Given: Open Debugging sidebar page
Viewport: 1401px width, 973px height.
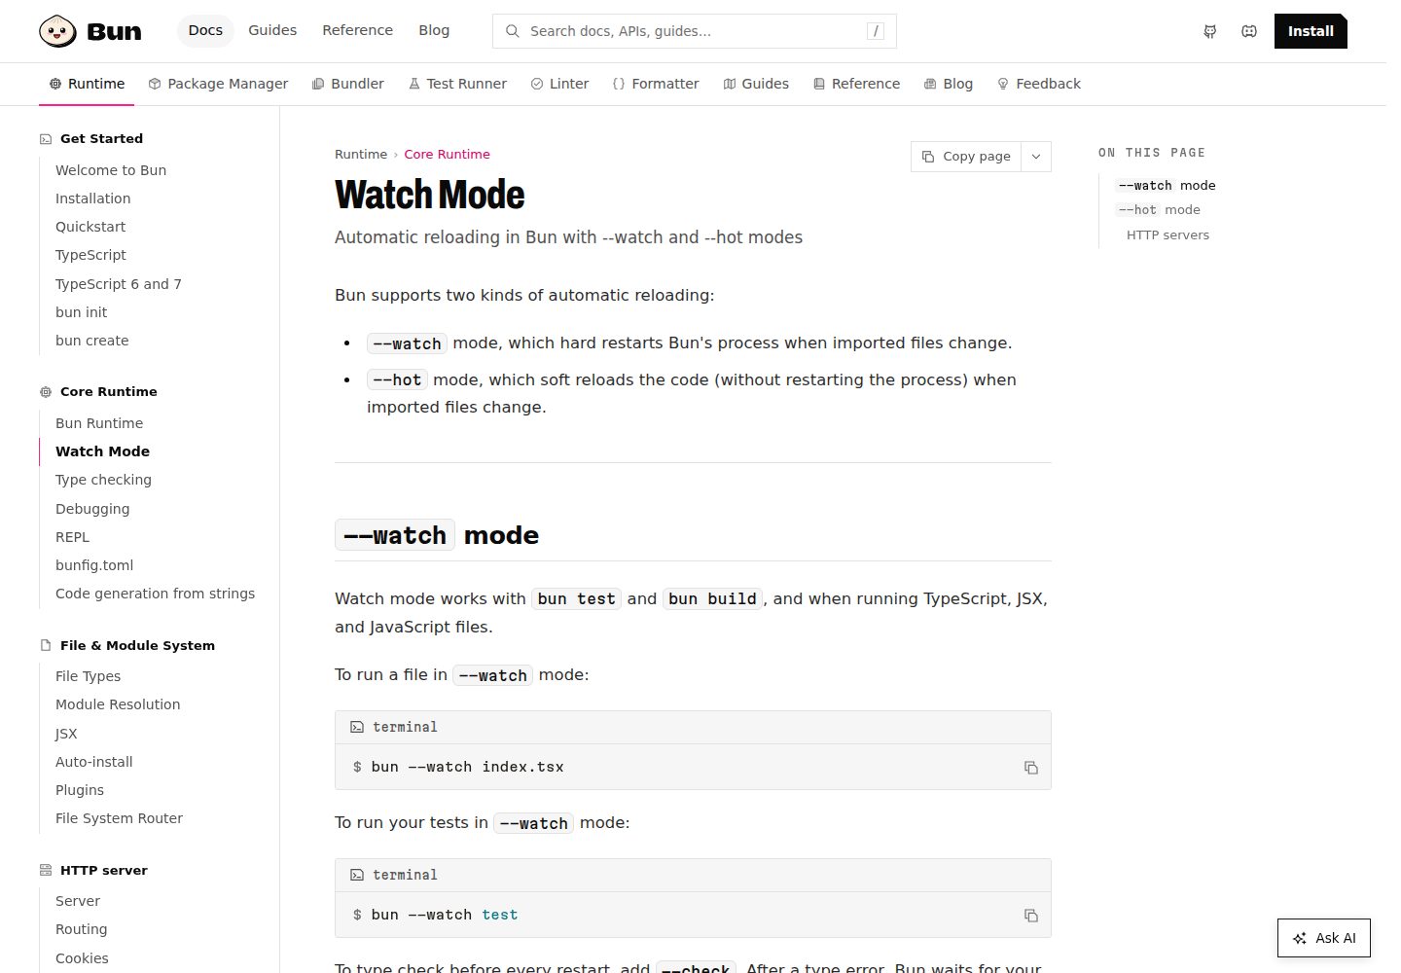Looking at the screenshot, I should click(x=92, y=509).
